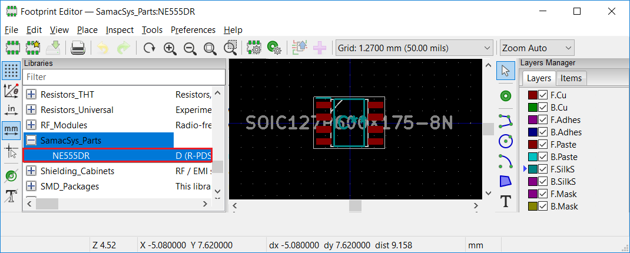Toggle F.SilkS layer visibility checkbox

543,169
